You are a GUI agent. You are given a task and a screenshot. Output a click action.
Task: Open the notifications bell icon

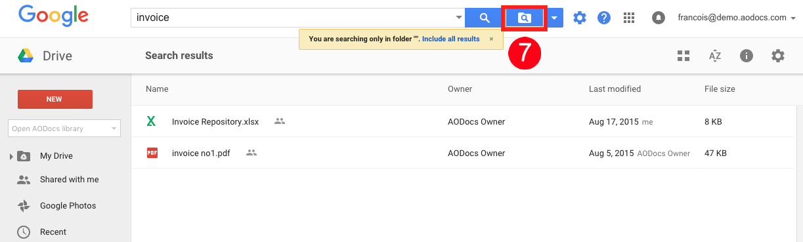[658, 18]
